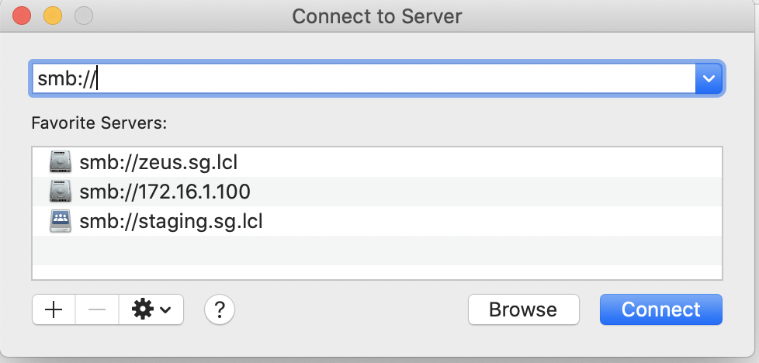Image resolution: width=759 pixels, height=363 pixels.
Task: Add current server to favorites with plus button
Action: pyautogui.click(x=54, y=309)
